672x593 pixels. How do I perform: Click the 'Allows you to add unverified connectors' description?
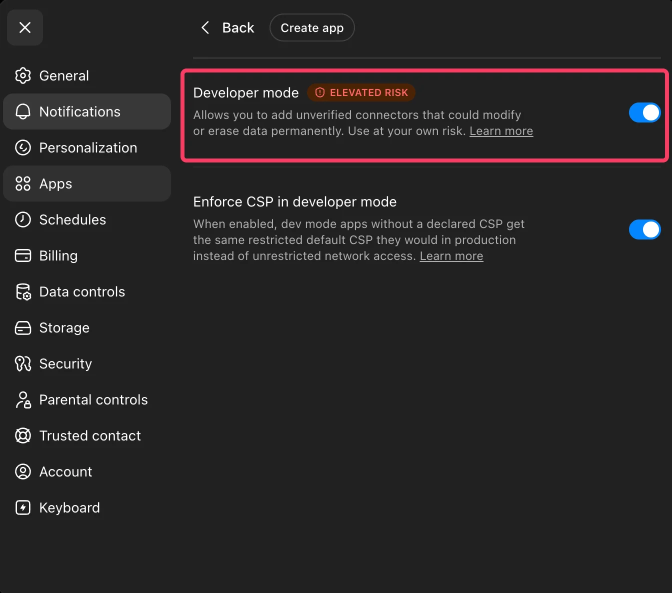363,123
